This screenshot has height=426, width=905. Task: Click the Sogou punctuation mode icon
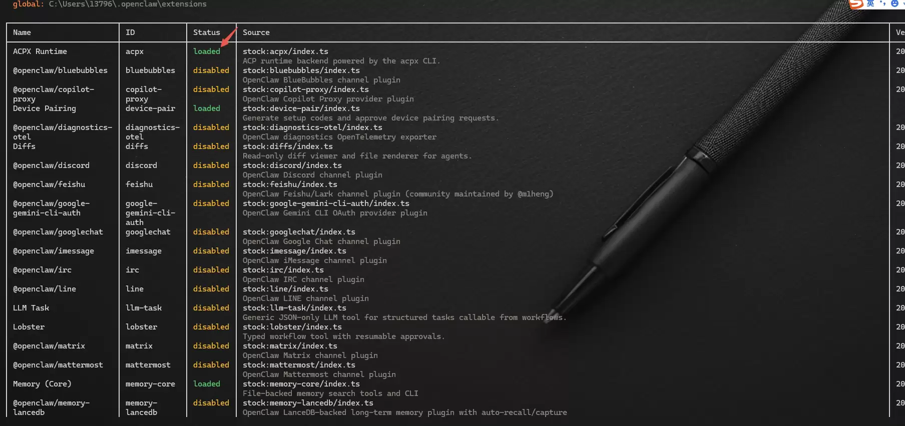click(882, 3)
